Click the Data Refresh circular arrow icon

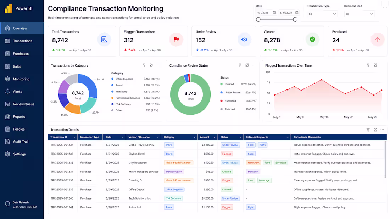click(7, 204)
